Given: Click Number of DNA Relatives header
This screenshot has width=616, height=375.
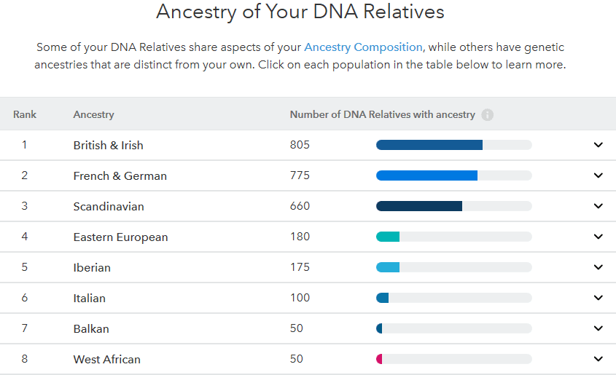Looking at the screenshot, I should point(382,114).
